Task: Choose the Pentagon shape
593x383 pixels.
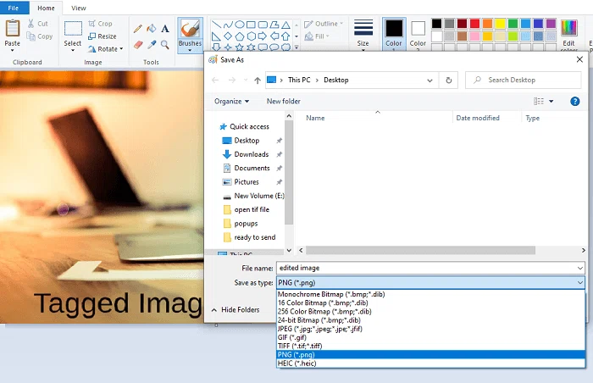Action: [240, 36]
